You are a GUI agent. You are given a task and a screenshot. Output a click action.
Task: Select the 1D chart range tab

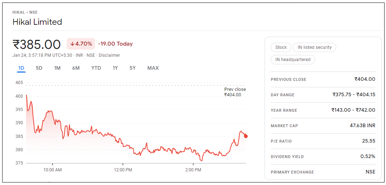pos(21,68)
